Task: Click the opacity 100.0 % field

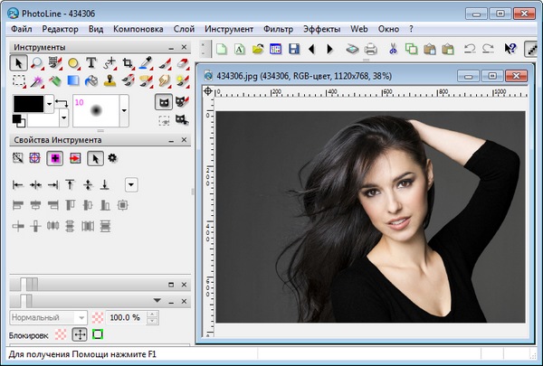Action: [124, 318]
